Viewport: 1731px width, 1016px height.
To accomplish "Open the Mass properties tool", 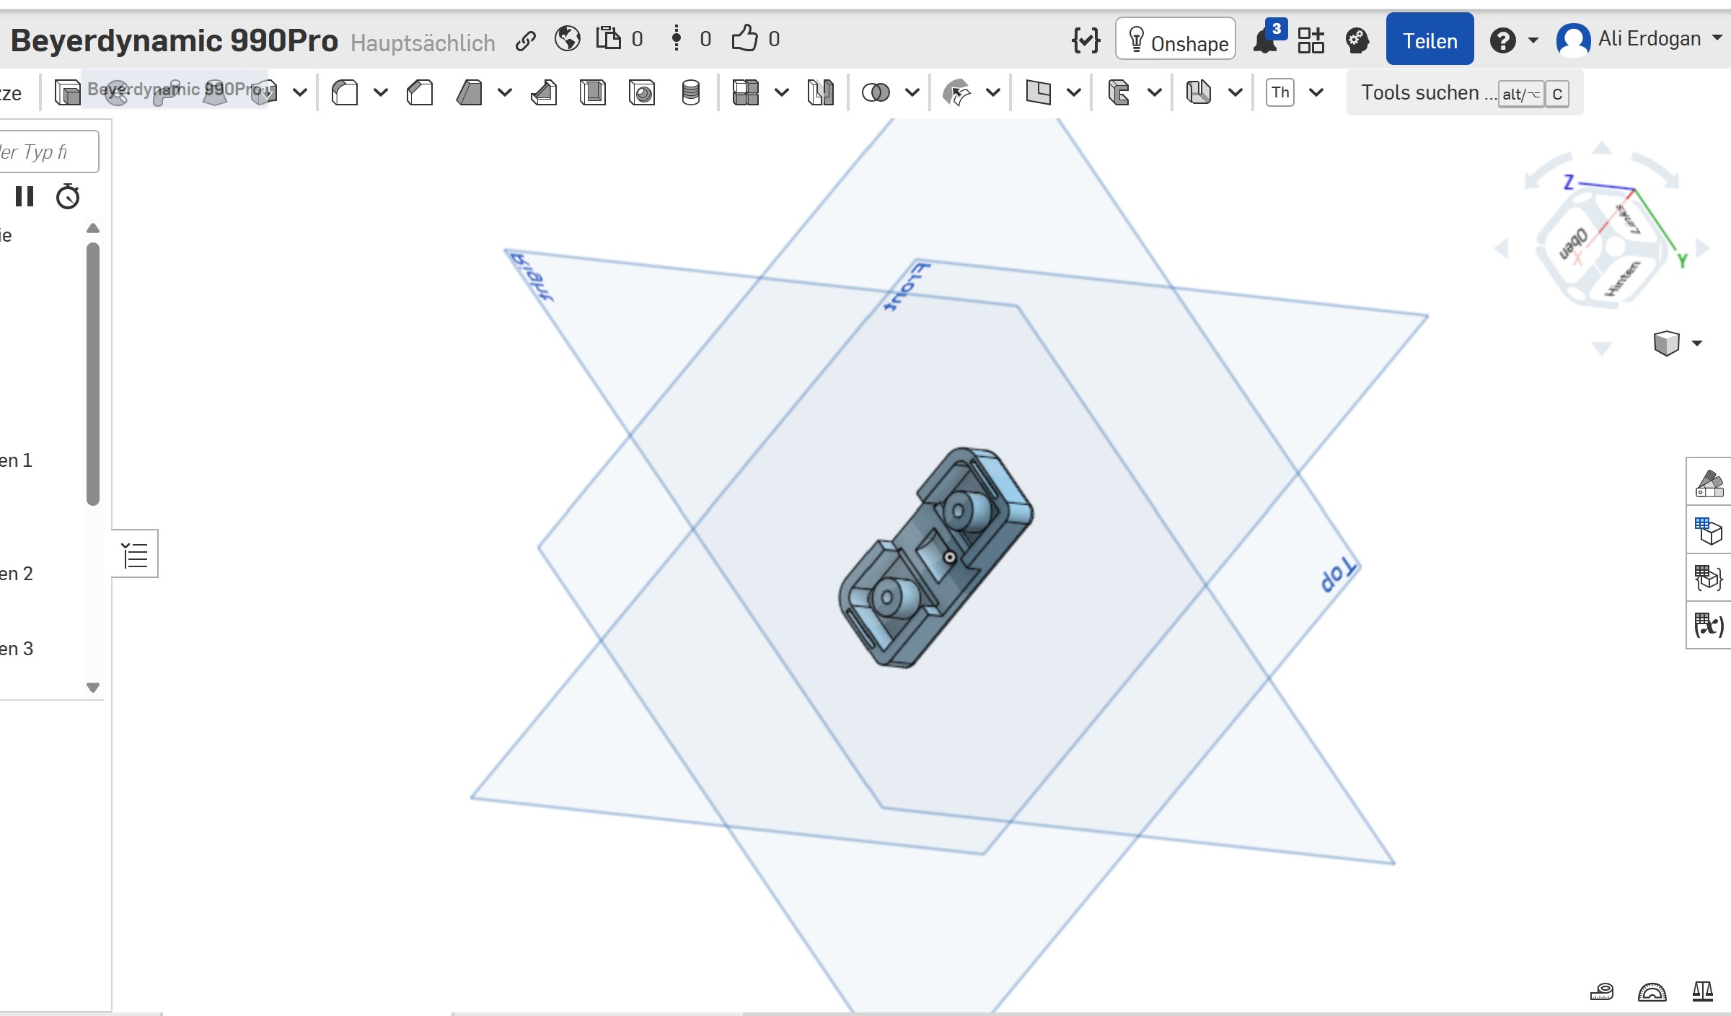I will (x=1702, y=991).
